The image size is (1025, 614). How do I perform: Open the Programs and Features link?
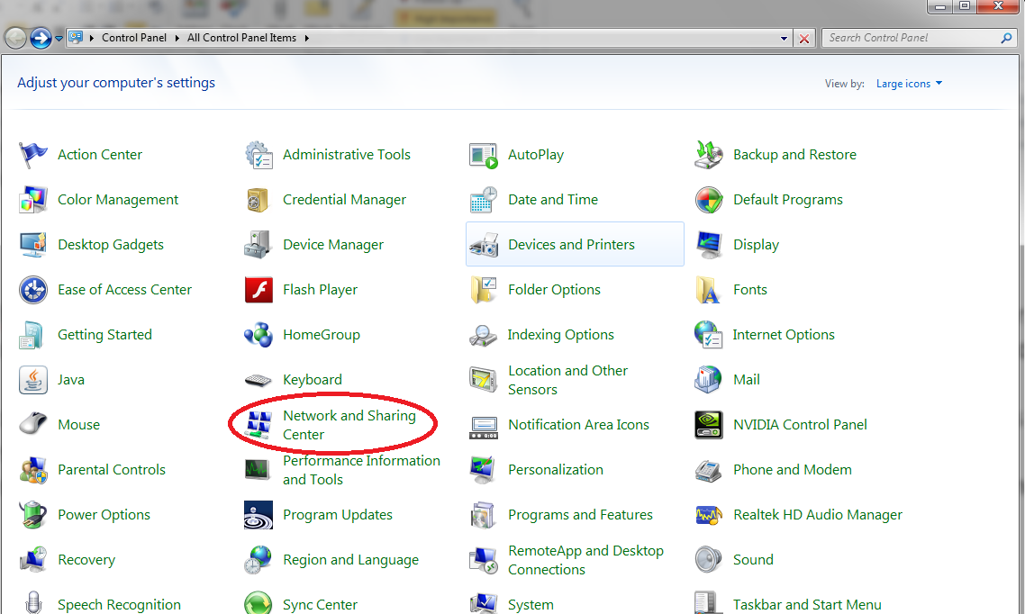tap(580, 515)
